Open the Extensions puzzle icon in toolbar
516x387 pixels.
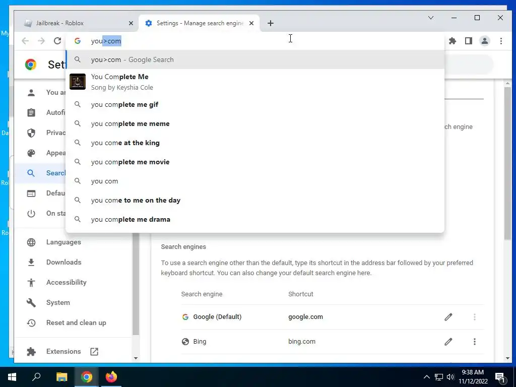(453, 41)
